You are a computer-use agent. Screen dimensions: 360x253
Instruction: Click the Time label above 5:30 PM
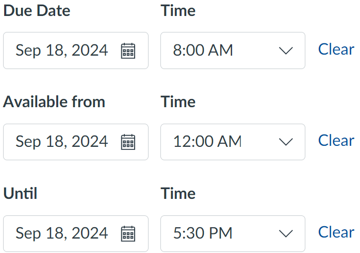[178, 194]
